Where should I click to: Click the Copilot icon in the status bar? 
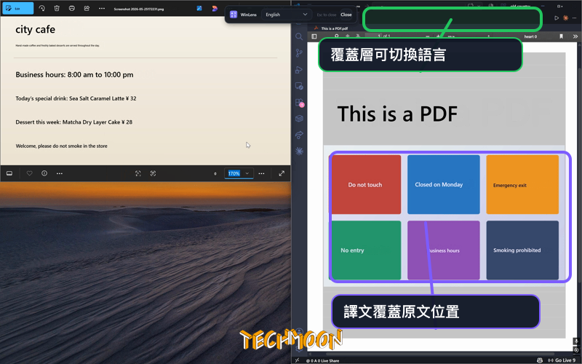pos(540,360)
